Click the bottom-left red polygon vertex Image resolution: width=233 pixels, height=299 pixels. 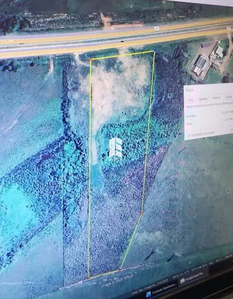88,278
